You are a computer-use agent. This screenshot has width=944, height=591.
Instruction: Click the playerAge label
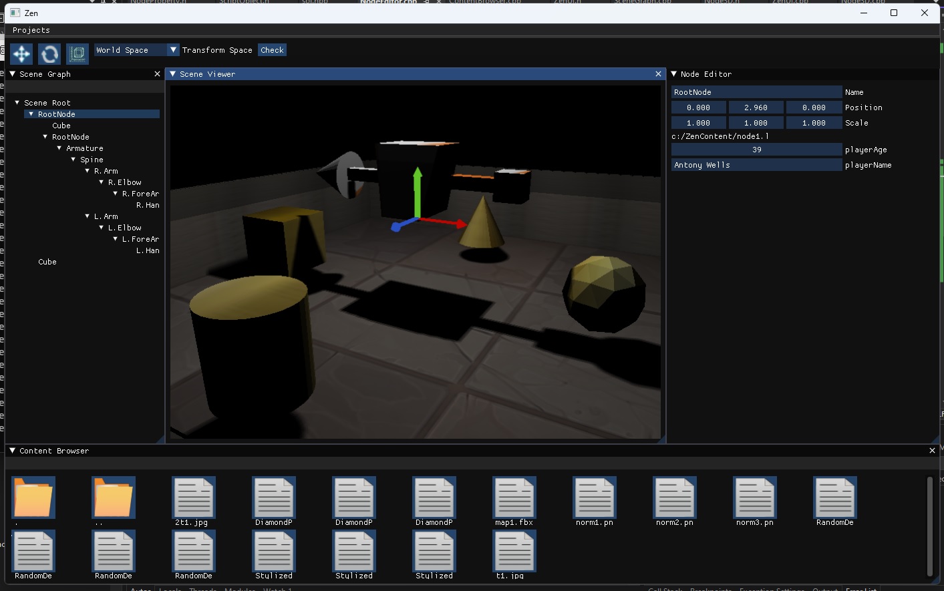pyautogui.click(x=866, y=150)
